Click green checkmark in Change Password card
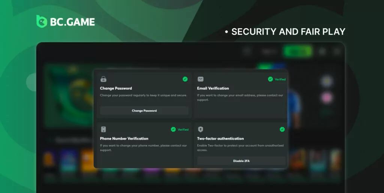384x193 pixels. [x=185, y=79]
